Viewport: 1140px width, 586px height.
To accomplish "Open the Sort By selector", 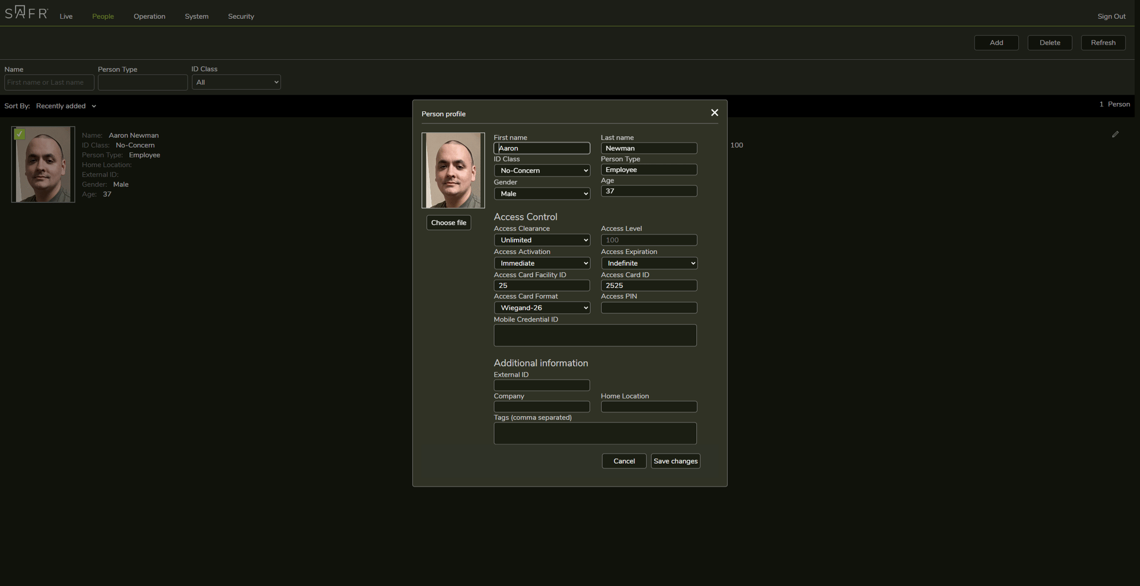I will click(x=66, y=106).
